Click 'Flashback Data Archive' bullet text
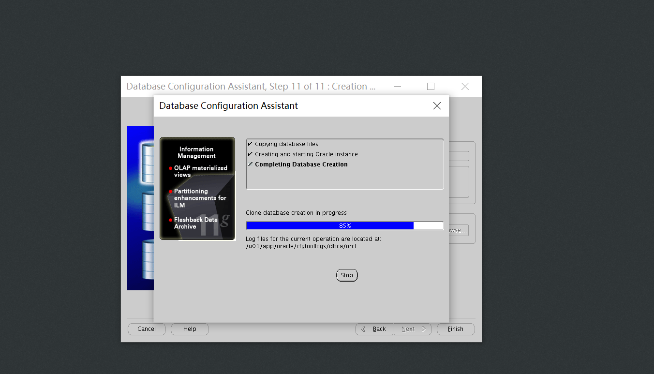 (x=195, y=223)
